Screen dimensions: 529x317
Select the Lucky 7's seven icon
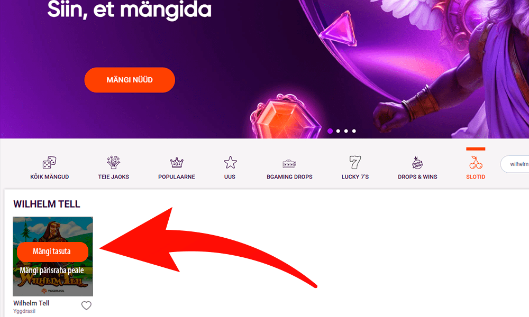355,162
